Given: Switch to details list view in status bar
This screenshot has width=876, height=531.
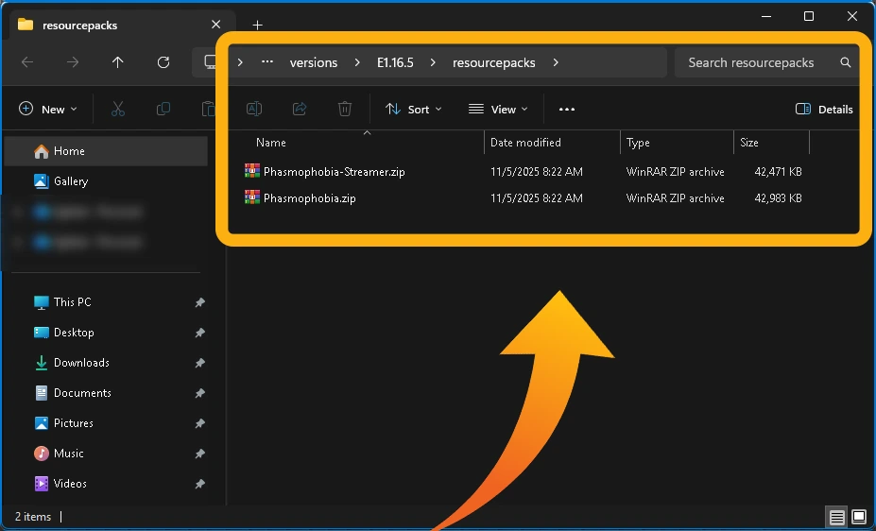Looking at the screenshot, I should coord(836,517).
